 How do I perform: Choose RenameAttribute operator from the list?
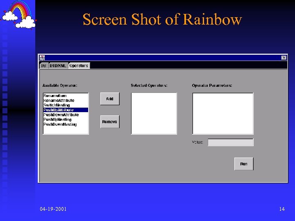click(x=66, y=100)
